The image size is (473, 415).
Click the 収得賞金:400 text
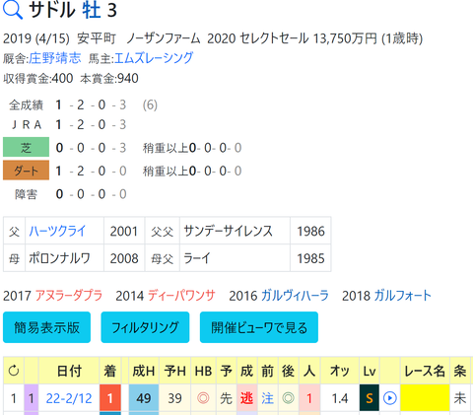(x=38, y=78)
